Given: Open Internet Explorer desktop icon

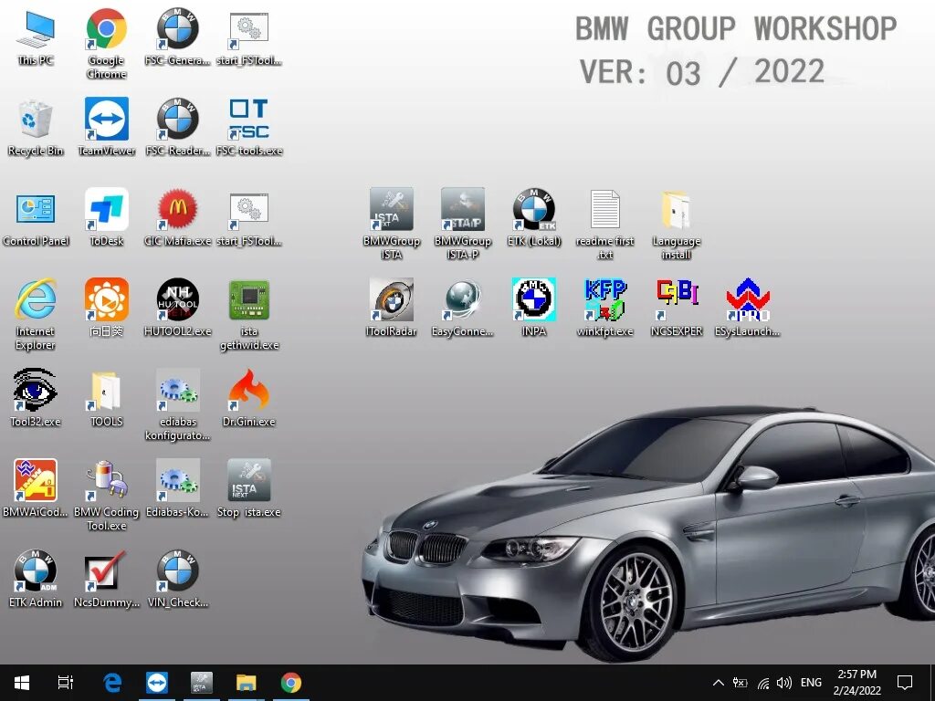Looking at the screenshot, I should [36, 314].
